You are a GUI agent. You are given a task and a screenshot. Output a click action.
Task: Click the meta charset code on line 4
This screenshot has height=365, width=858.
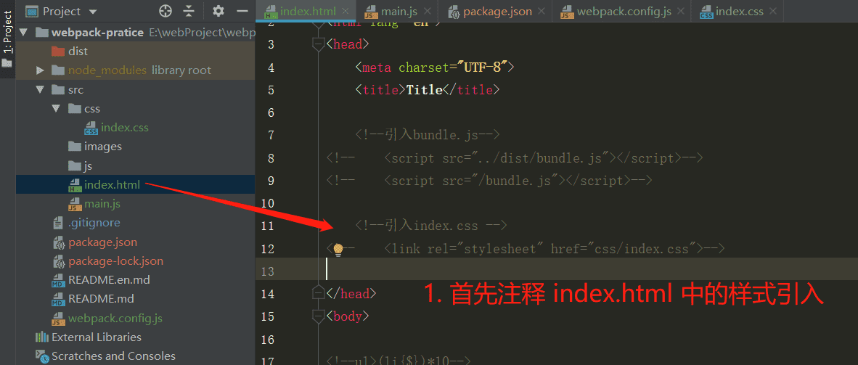pos(435,68)
